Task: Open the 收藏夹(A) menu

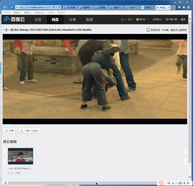Action: pos(39,12)
